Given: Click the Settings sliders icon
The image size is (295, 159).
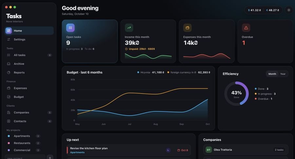Looking at the screenshot, I should [9, 39].
